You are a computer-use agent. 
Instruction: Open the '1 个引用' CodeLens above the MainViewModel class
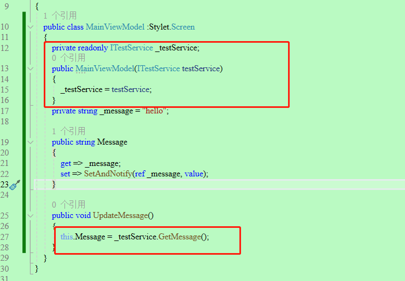point(60,16)
